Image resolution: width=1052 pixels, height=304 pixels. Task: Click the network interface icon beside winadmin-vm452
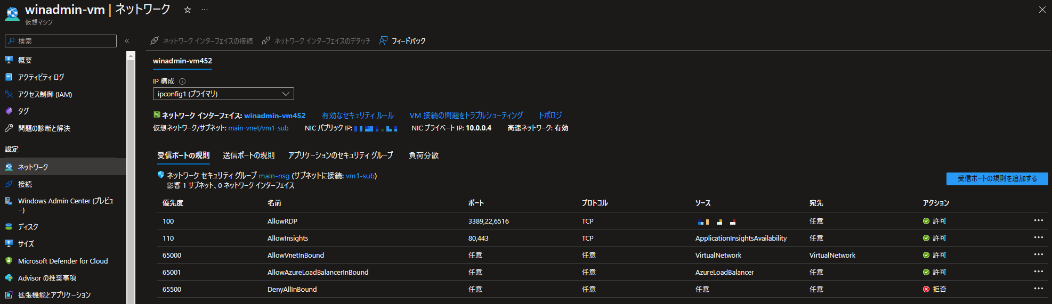157,115
